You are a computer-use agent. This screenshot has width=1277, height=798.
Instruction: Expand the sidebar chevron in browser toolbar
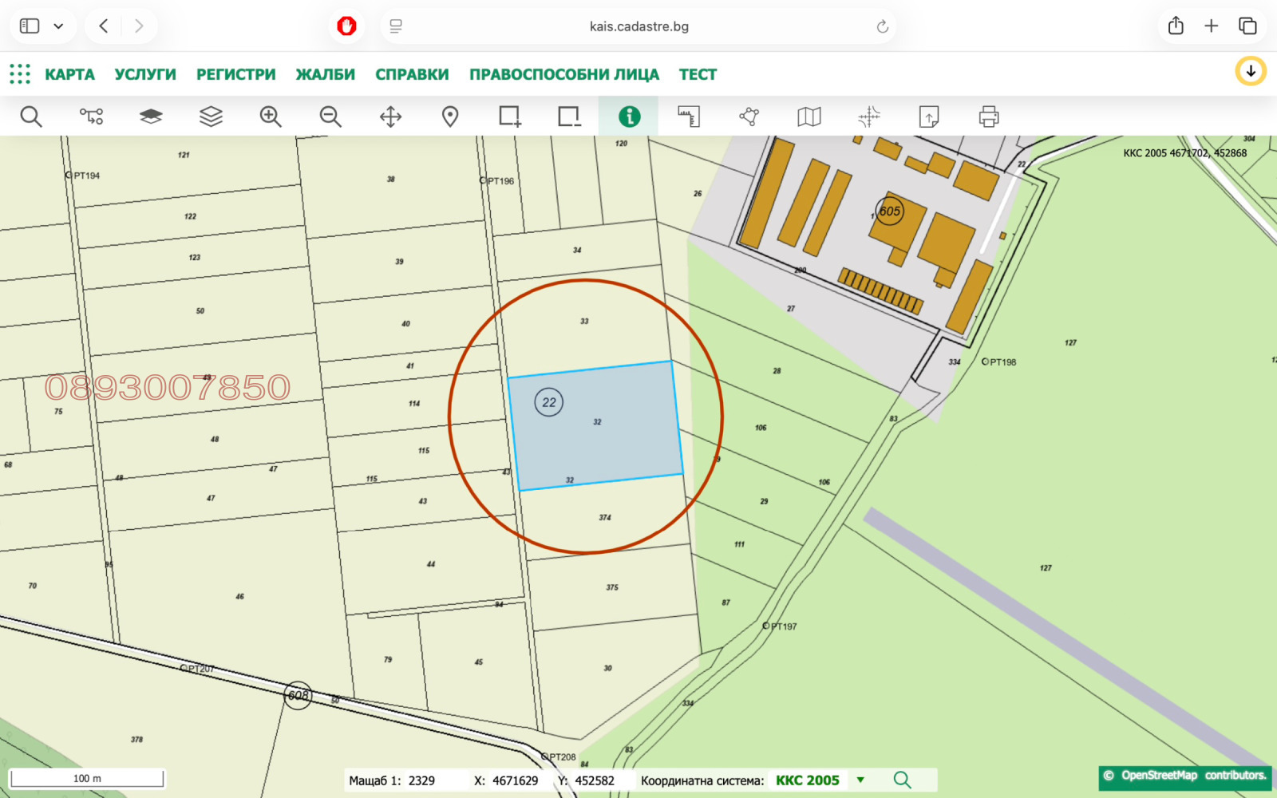point(58,26)
